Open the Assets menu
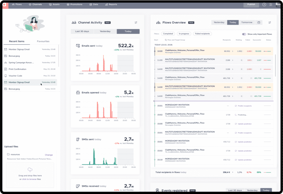This screenshot has width=283, height=194. click(x=54, y=4)
